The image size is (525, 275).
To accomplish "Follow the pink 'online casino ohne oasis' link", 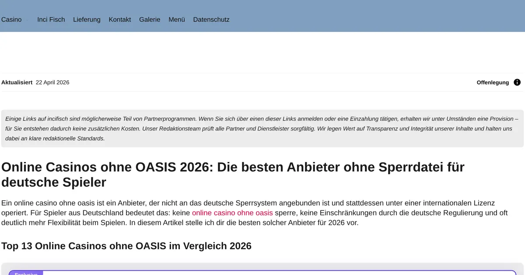I will 232,213.
